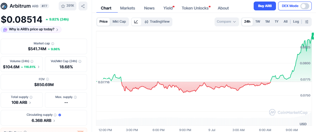The width and height of the screenshot is (316, 132).
Task: Expand Total supply 10B ARB chevron
Action: click(x=30, y=103)
